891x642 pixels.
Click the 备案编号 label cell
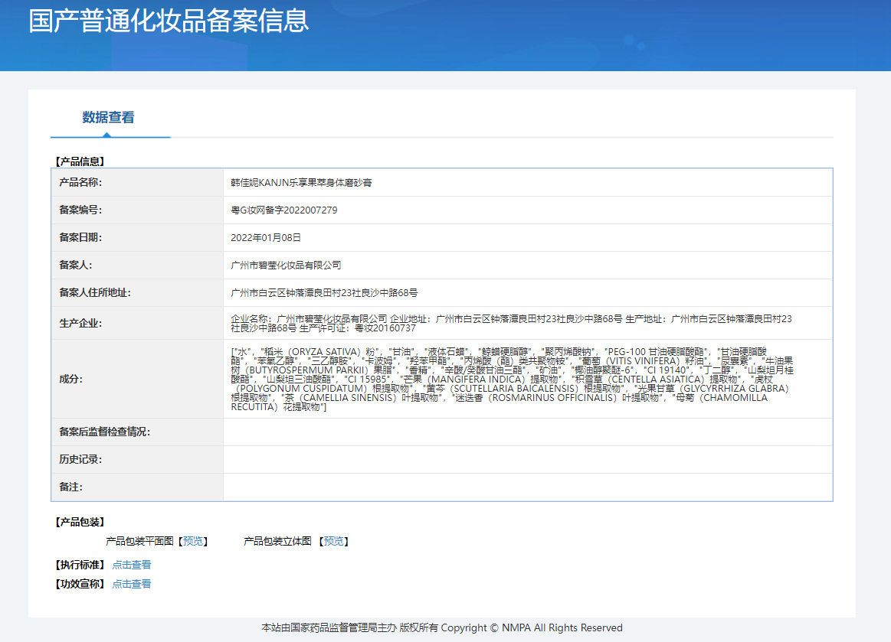[137, 210]
